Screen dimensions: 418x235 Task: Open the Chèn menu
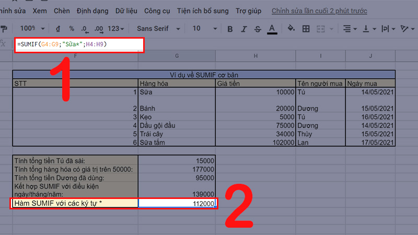[x=62, y=11]
